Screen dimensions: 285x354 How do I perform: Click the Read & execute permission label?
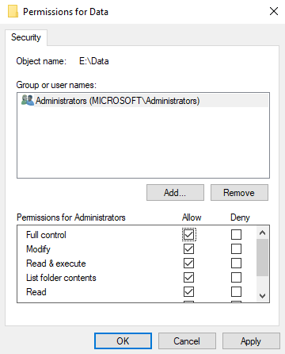(56, 264)
